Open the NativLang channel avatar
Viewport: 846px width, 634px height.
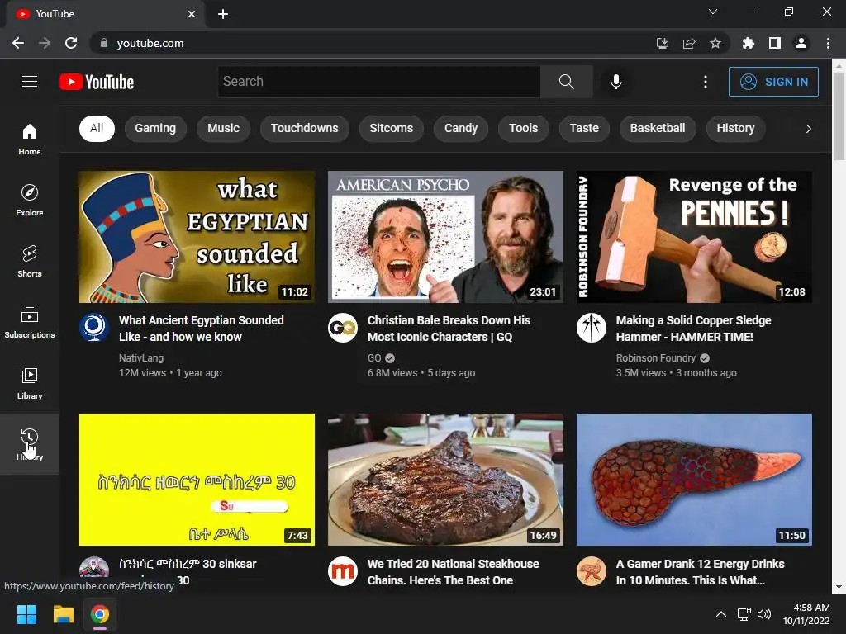94,327
